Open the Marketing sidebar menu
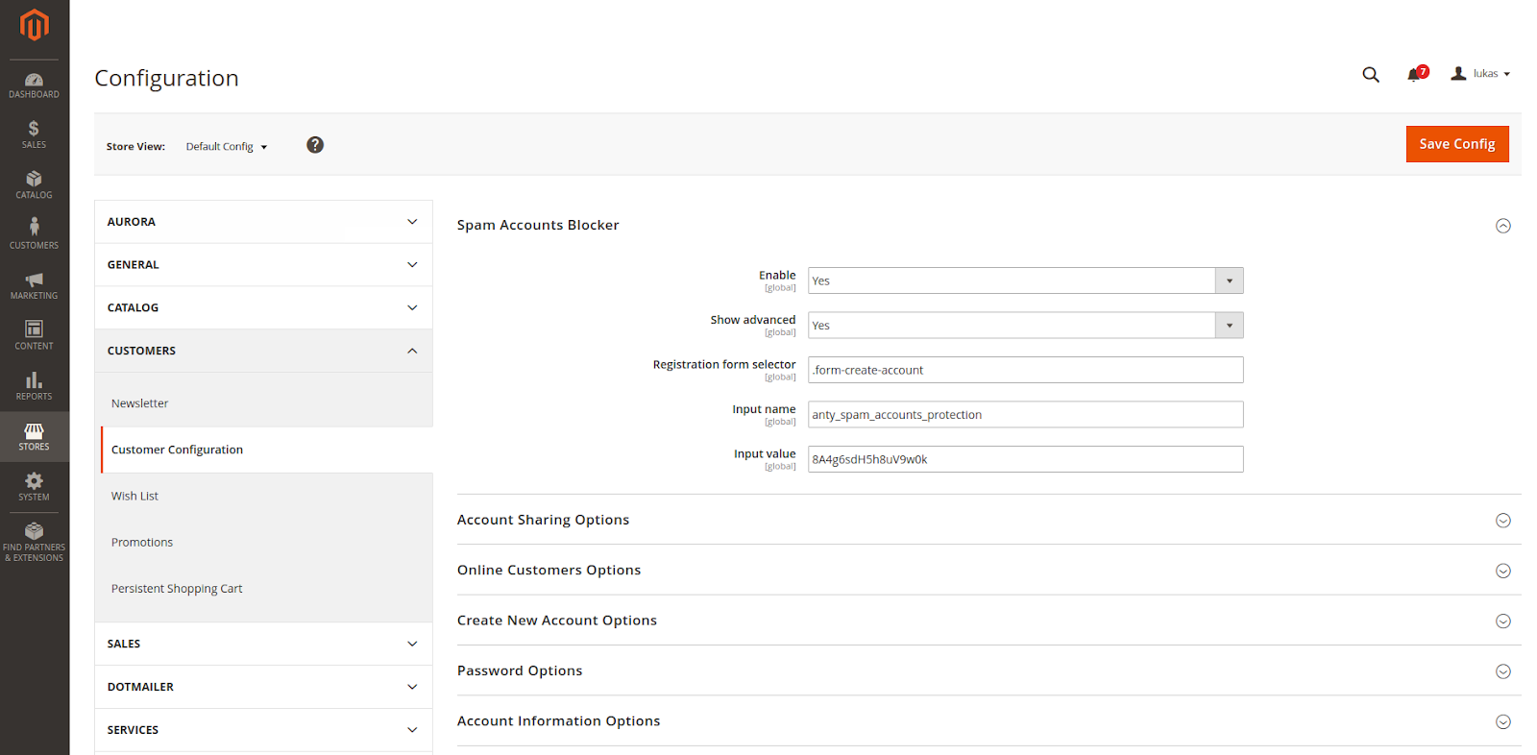 (x=35, y=285)
